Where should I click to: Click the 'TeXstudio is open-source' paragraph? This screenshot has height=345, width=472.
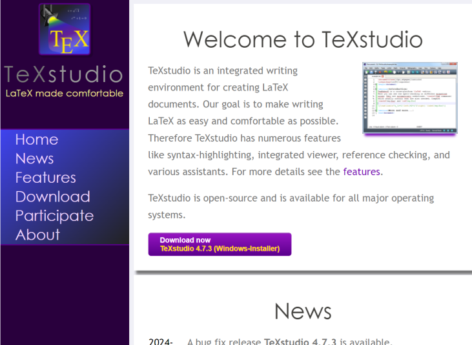click(x=291, y=206)
